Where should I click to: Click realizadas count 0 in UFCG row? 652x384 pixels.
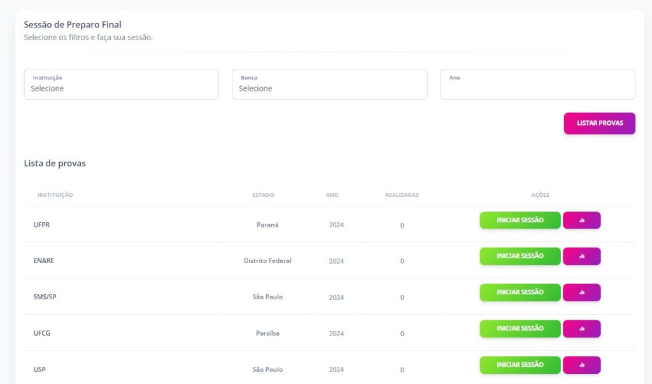pos(402,334)
